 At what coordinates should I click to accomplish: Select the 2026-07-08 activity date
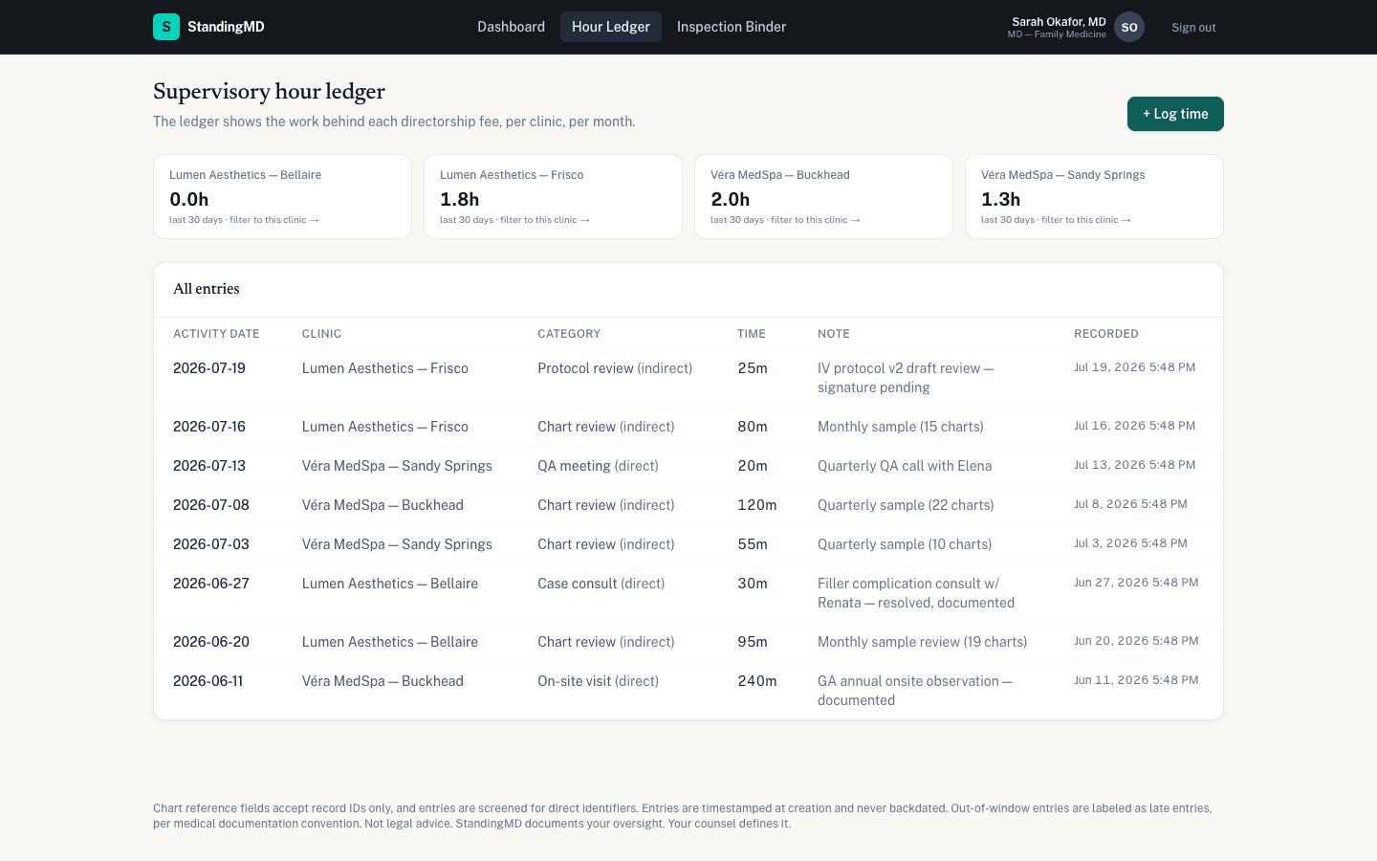coord(211,505)
